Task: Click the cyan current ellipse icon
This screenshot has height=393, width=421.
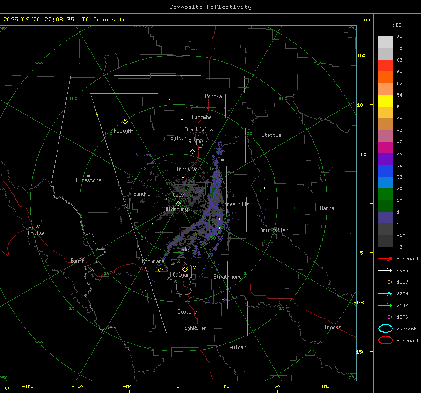Action: (385, 329)
